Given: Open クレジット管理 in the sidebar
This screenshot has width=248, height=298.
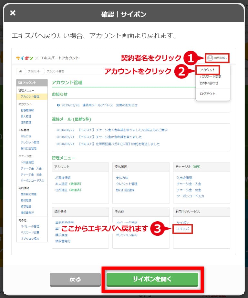Looking at the screenshot, I should 30,142.
